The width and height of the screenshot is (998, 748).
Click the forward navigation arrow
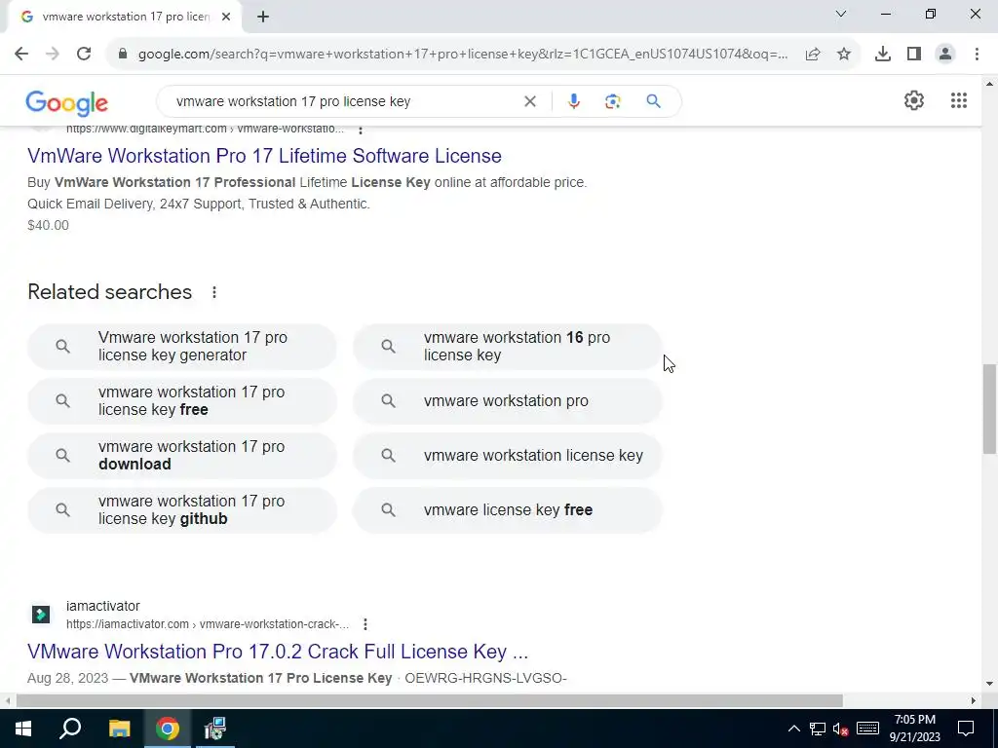click(53, 55)
